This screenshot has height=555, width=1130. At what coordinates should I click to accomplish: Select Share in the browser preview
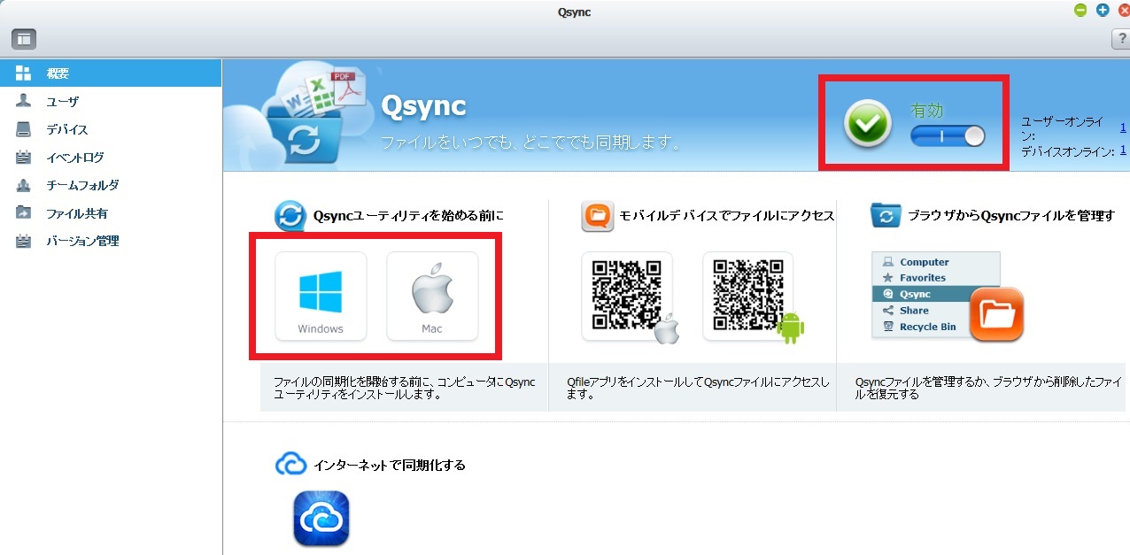(x=914, y=311)
